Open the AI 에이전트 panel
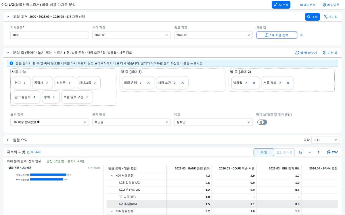 pos(308,5)
